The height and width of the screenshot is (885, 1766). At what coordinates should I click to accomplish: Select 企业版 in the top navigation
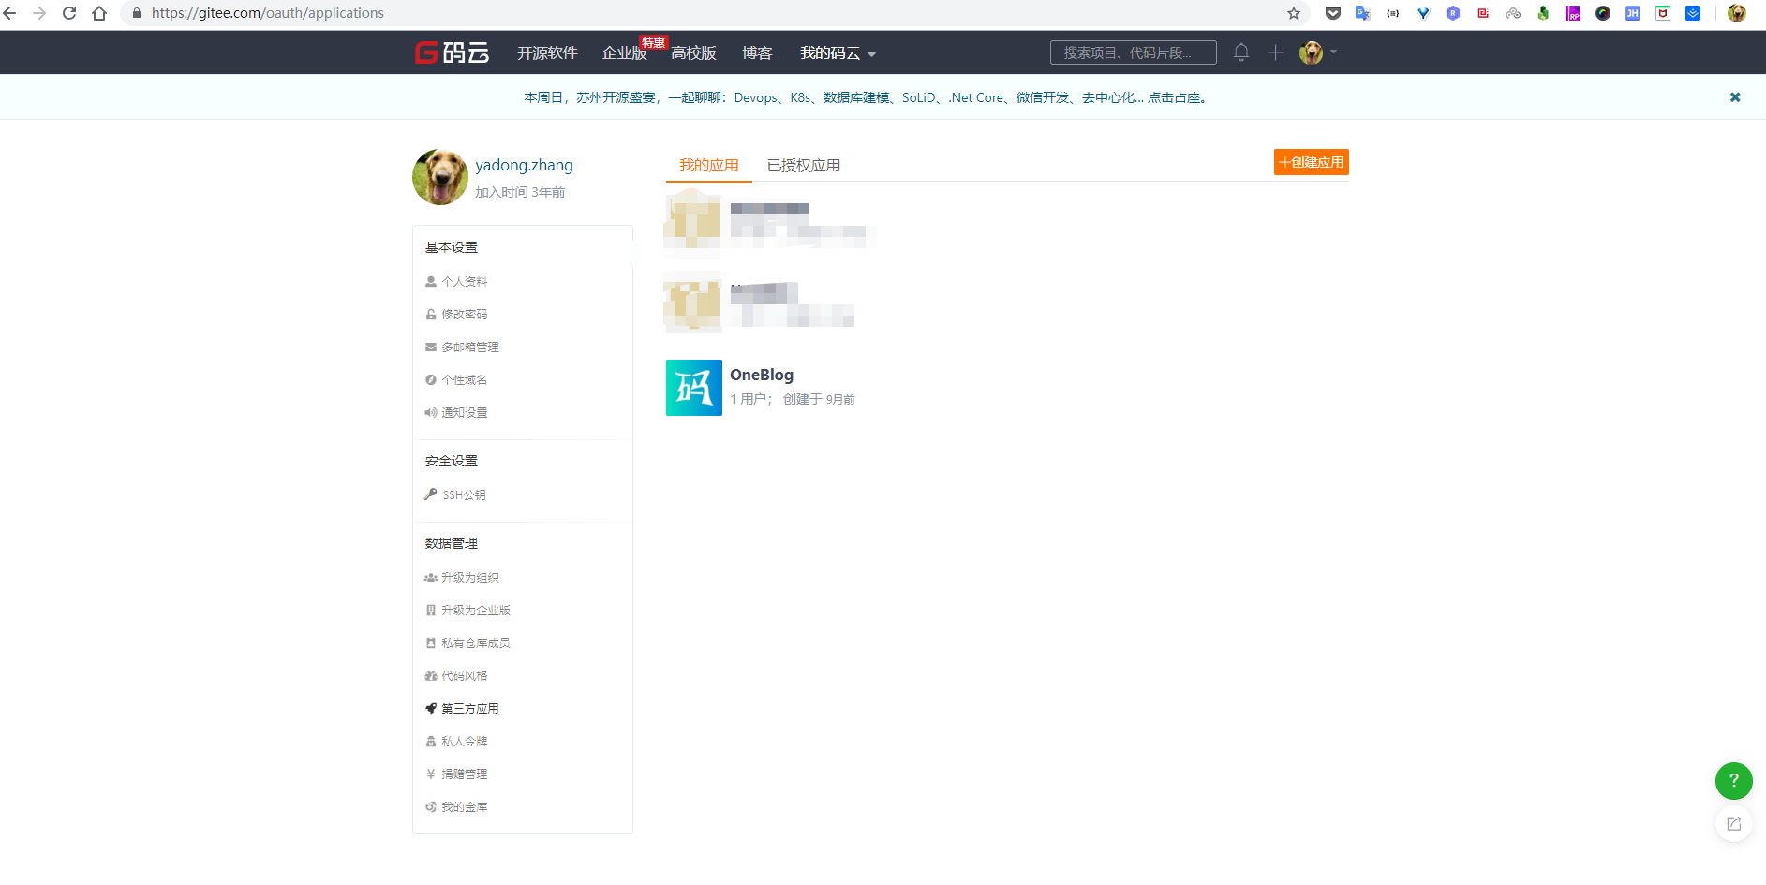[x=623, y=53]
